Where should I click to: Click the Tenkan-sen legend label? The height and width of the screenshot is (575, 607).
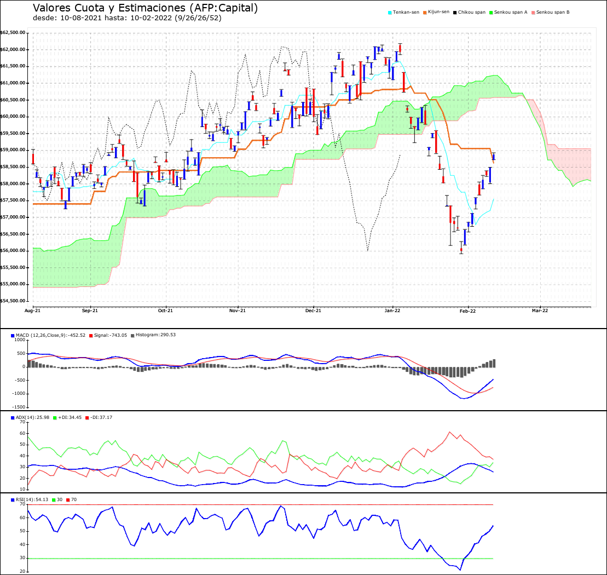(406, 13)
